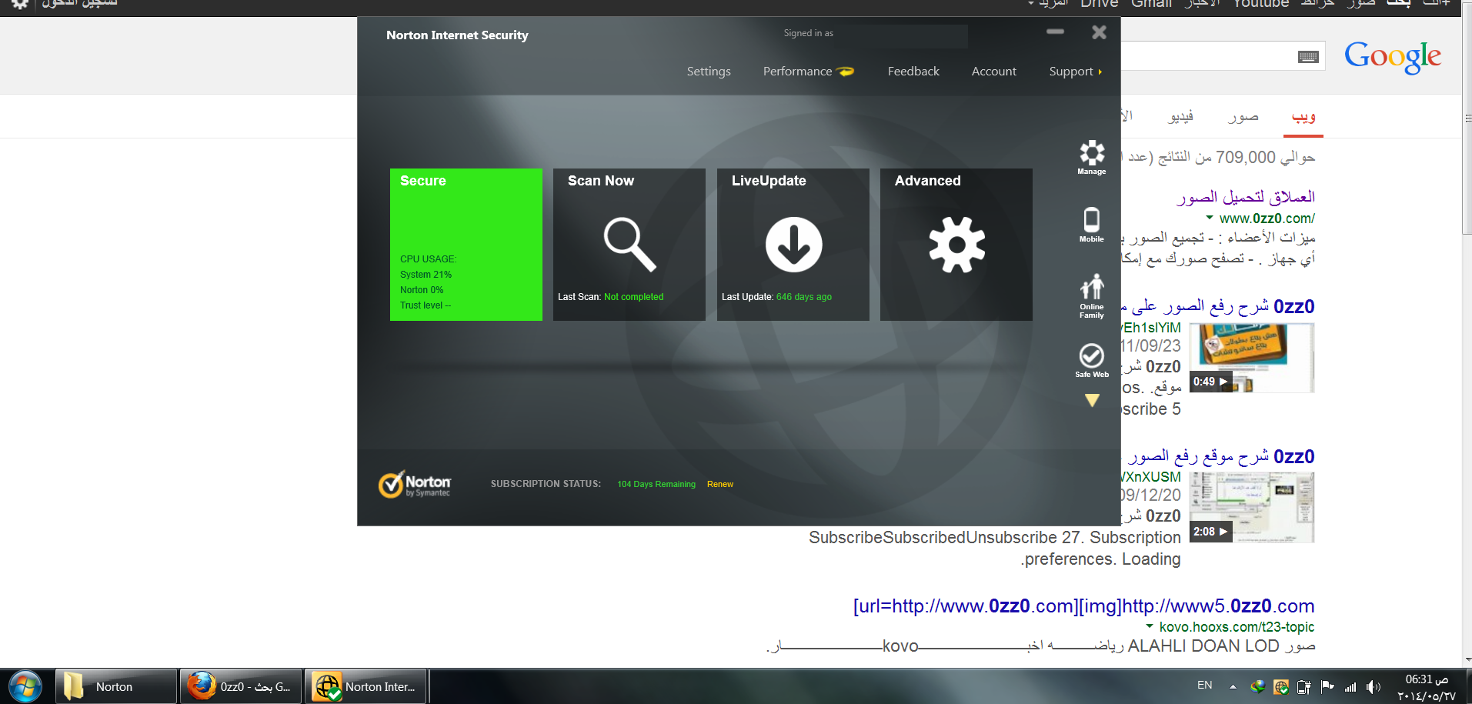The height and width of the screenshot is (704, 1472).
Task: Open the '[url=http://www.0zz0.com]' result link
Action: click(1083, 606)
